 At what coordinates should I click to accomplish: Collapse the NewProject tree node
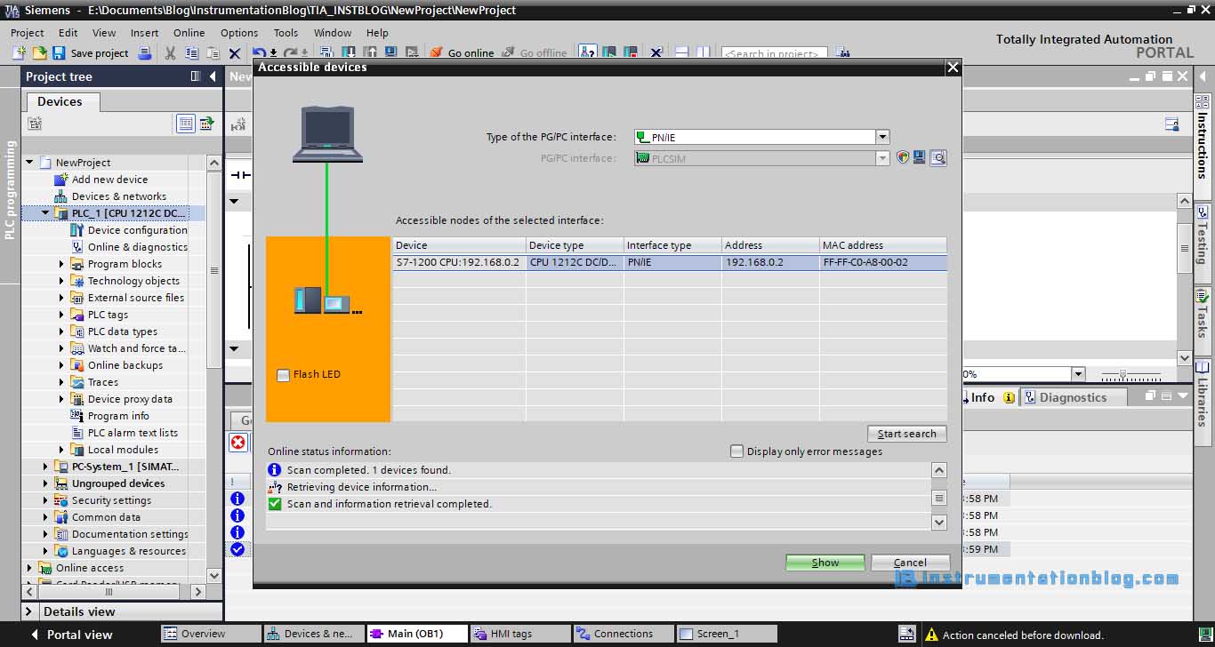click(29, 163)
